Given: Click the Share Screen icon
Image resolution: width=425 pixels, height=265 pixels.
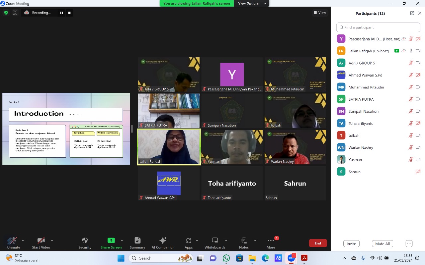Looking at the screenshot, I should point(111,240).
